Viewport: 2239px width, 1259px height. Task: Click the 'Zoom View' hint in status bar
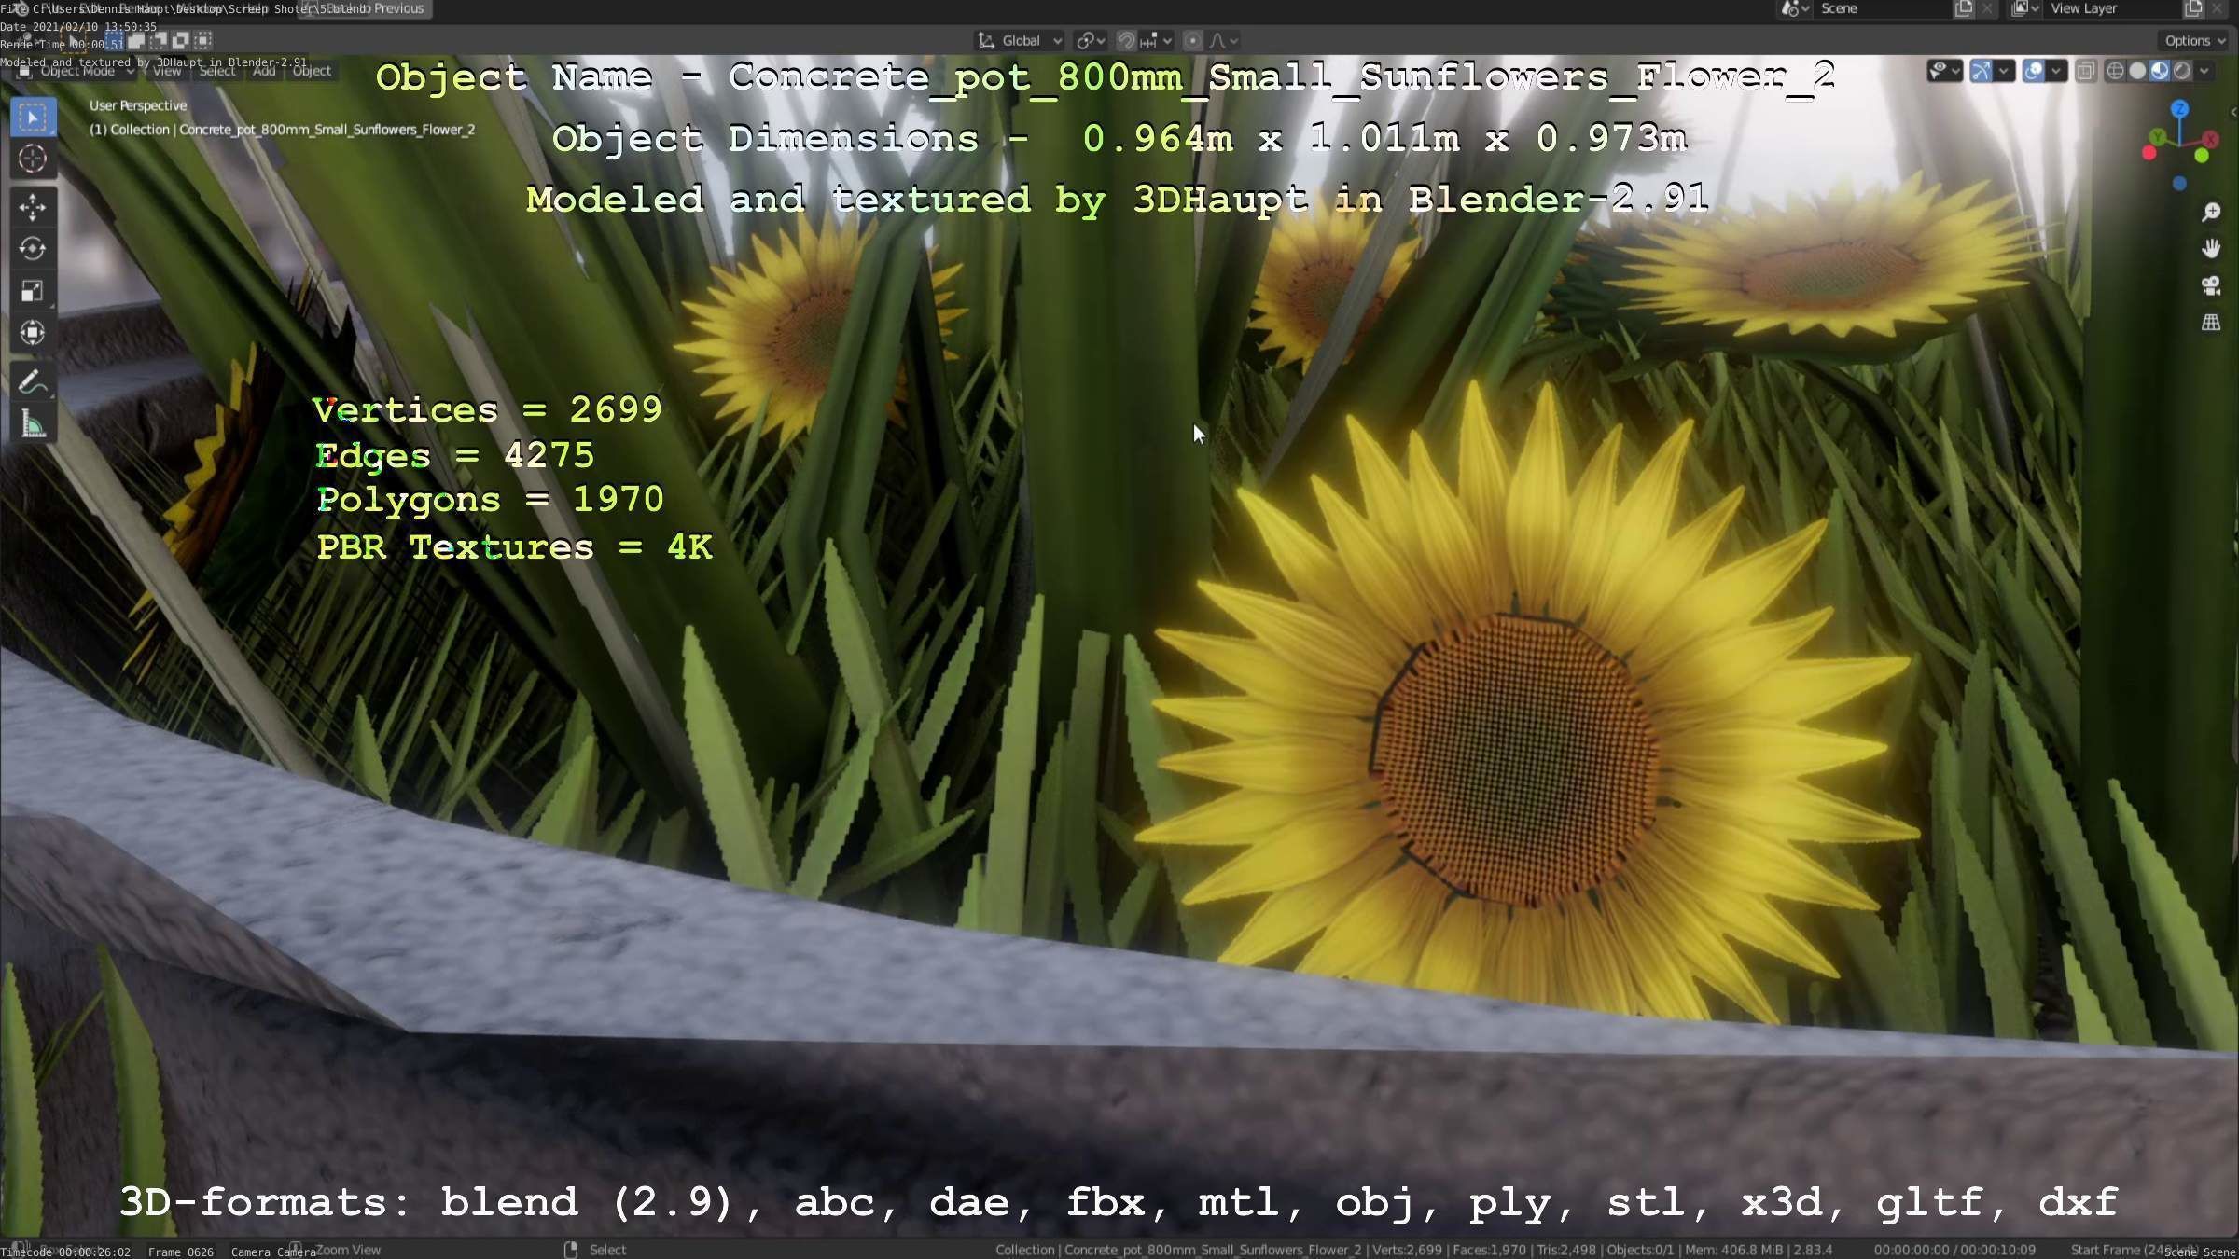(x=348, y=1250)
